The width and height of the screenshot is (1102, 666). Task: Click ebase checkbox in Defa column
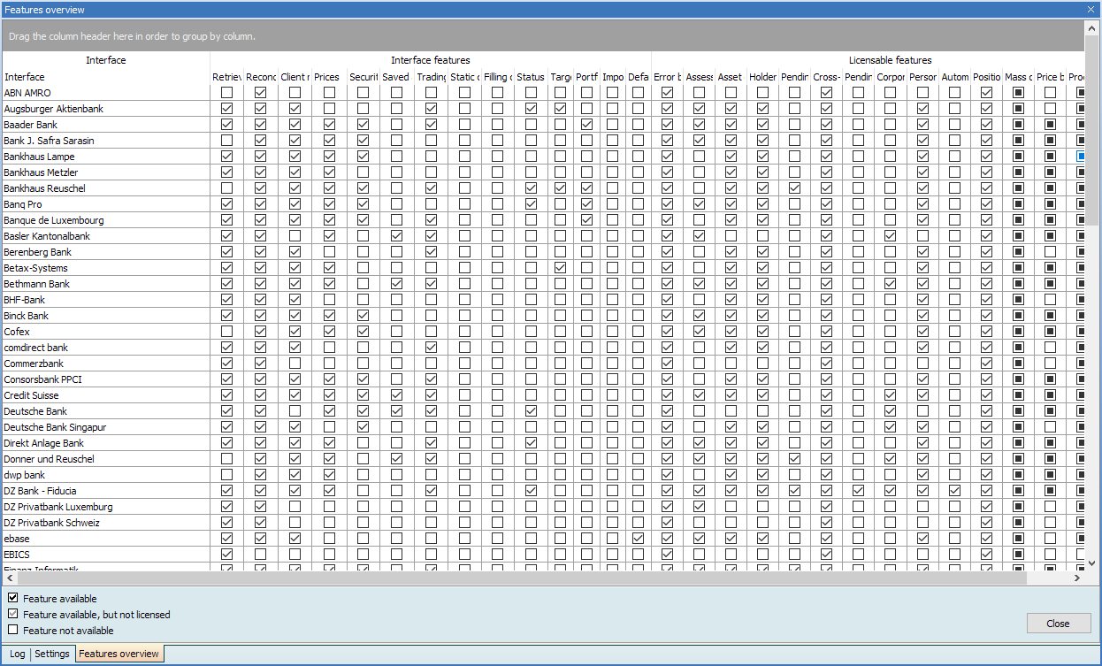(639, 539)
